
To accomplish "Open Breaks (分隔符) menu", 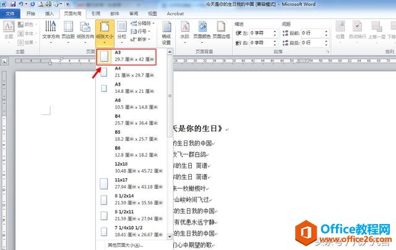I will (x=142, y=24).
